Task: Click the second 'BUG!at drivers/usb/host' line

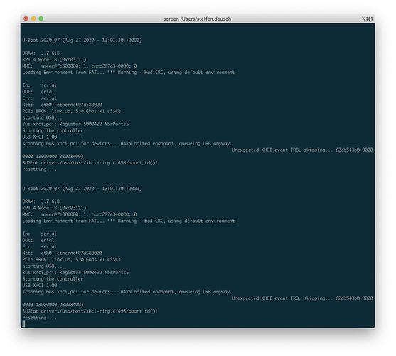Action: (x=90, y=311)
